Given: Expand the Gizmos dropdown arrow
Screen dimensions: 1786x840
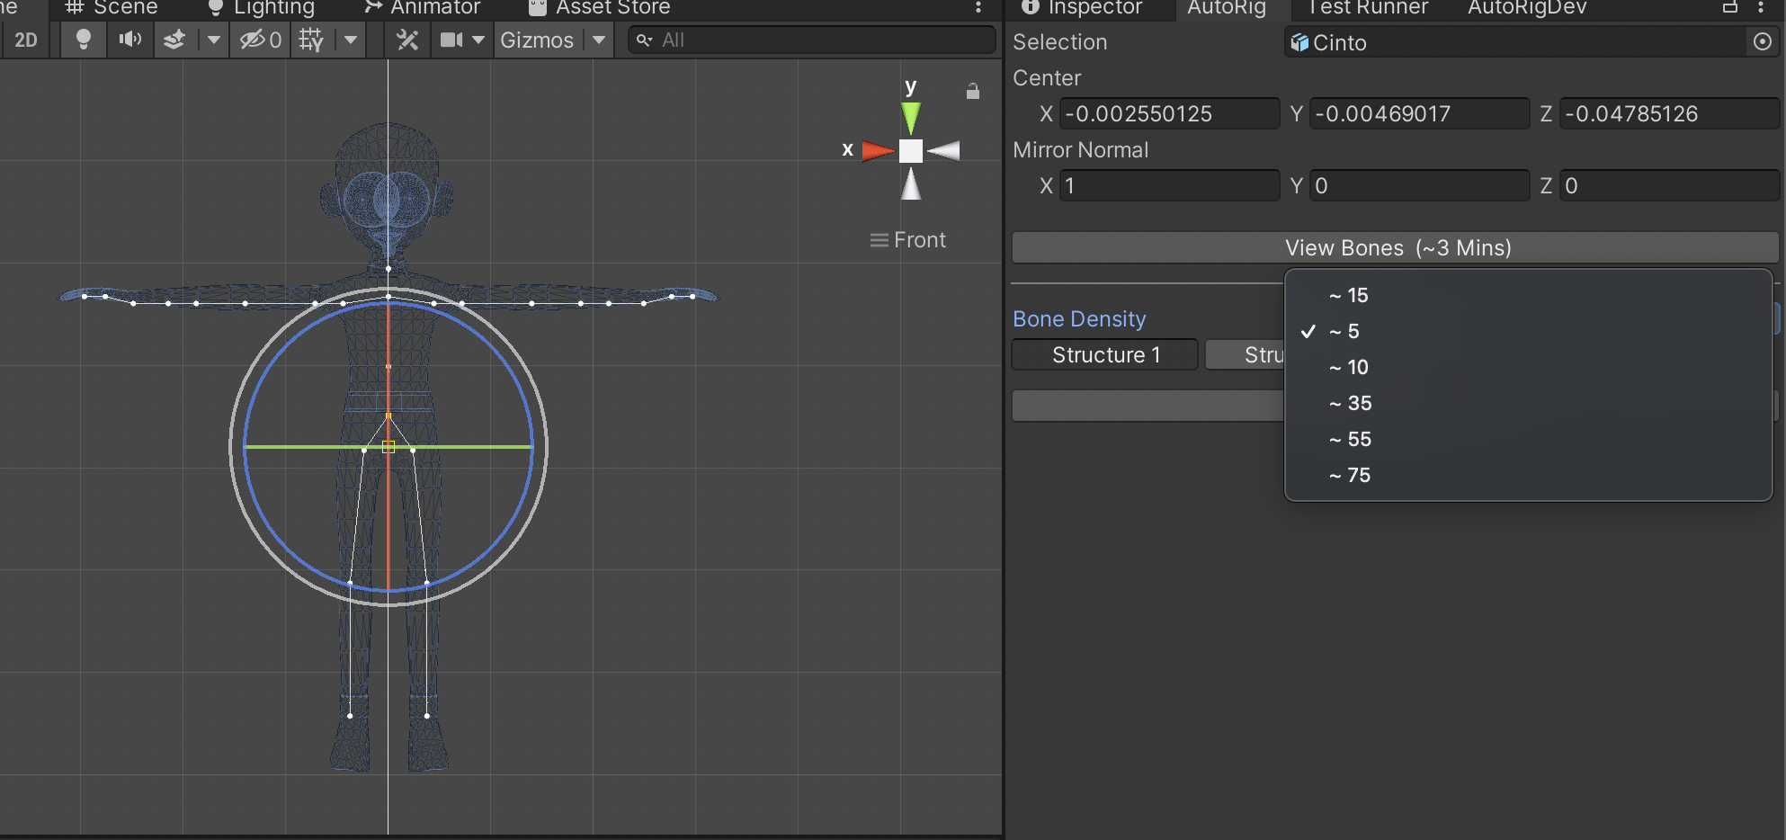Looking at the screenshot, I should pyautogui.click(x=599, y=40).
